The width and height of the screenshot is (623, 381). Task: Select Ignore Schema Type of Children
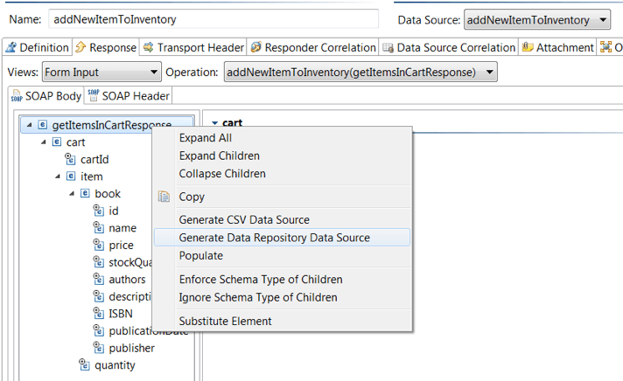[283, 297]
